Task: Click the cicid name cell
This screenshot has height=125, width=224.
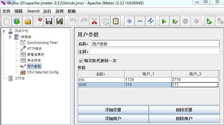Action: (x=101, y=85)
